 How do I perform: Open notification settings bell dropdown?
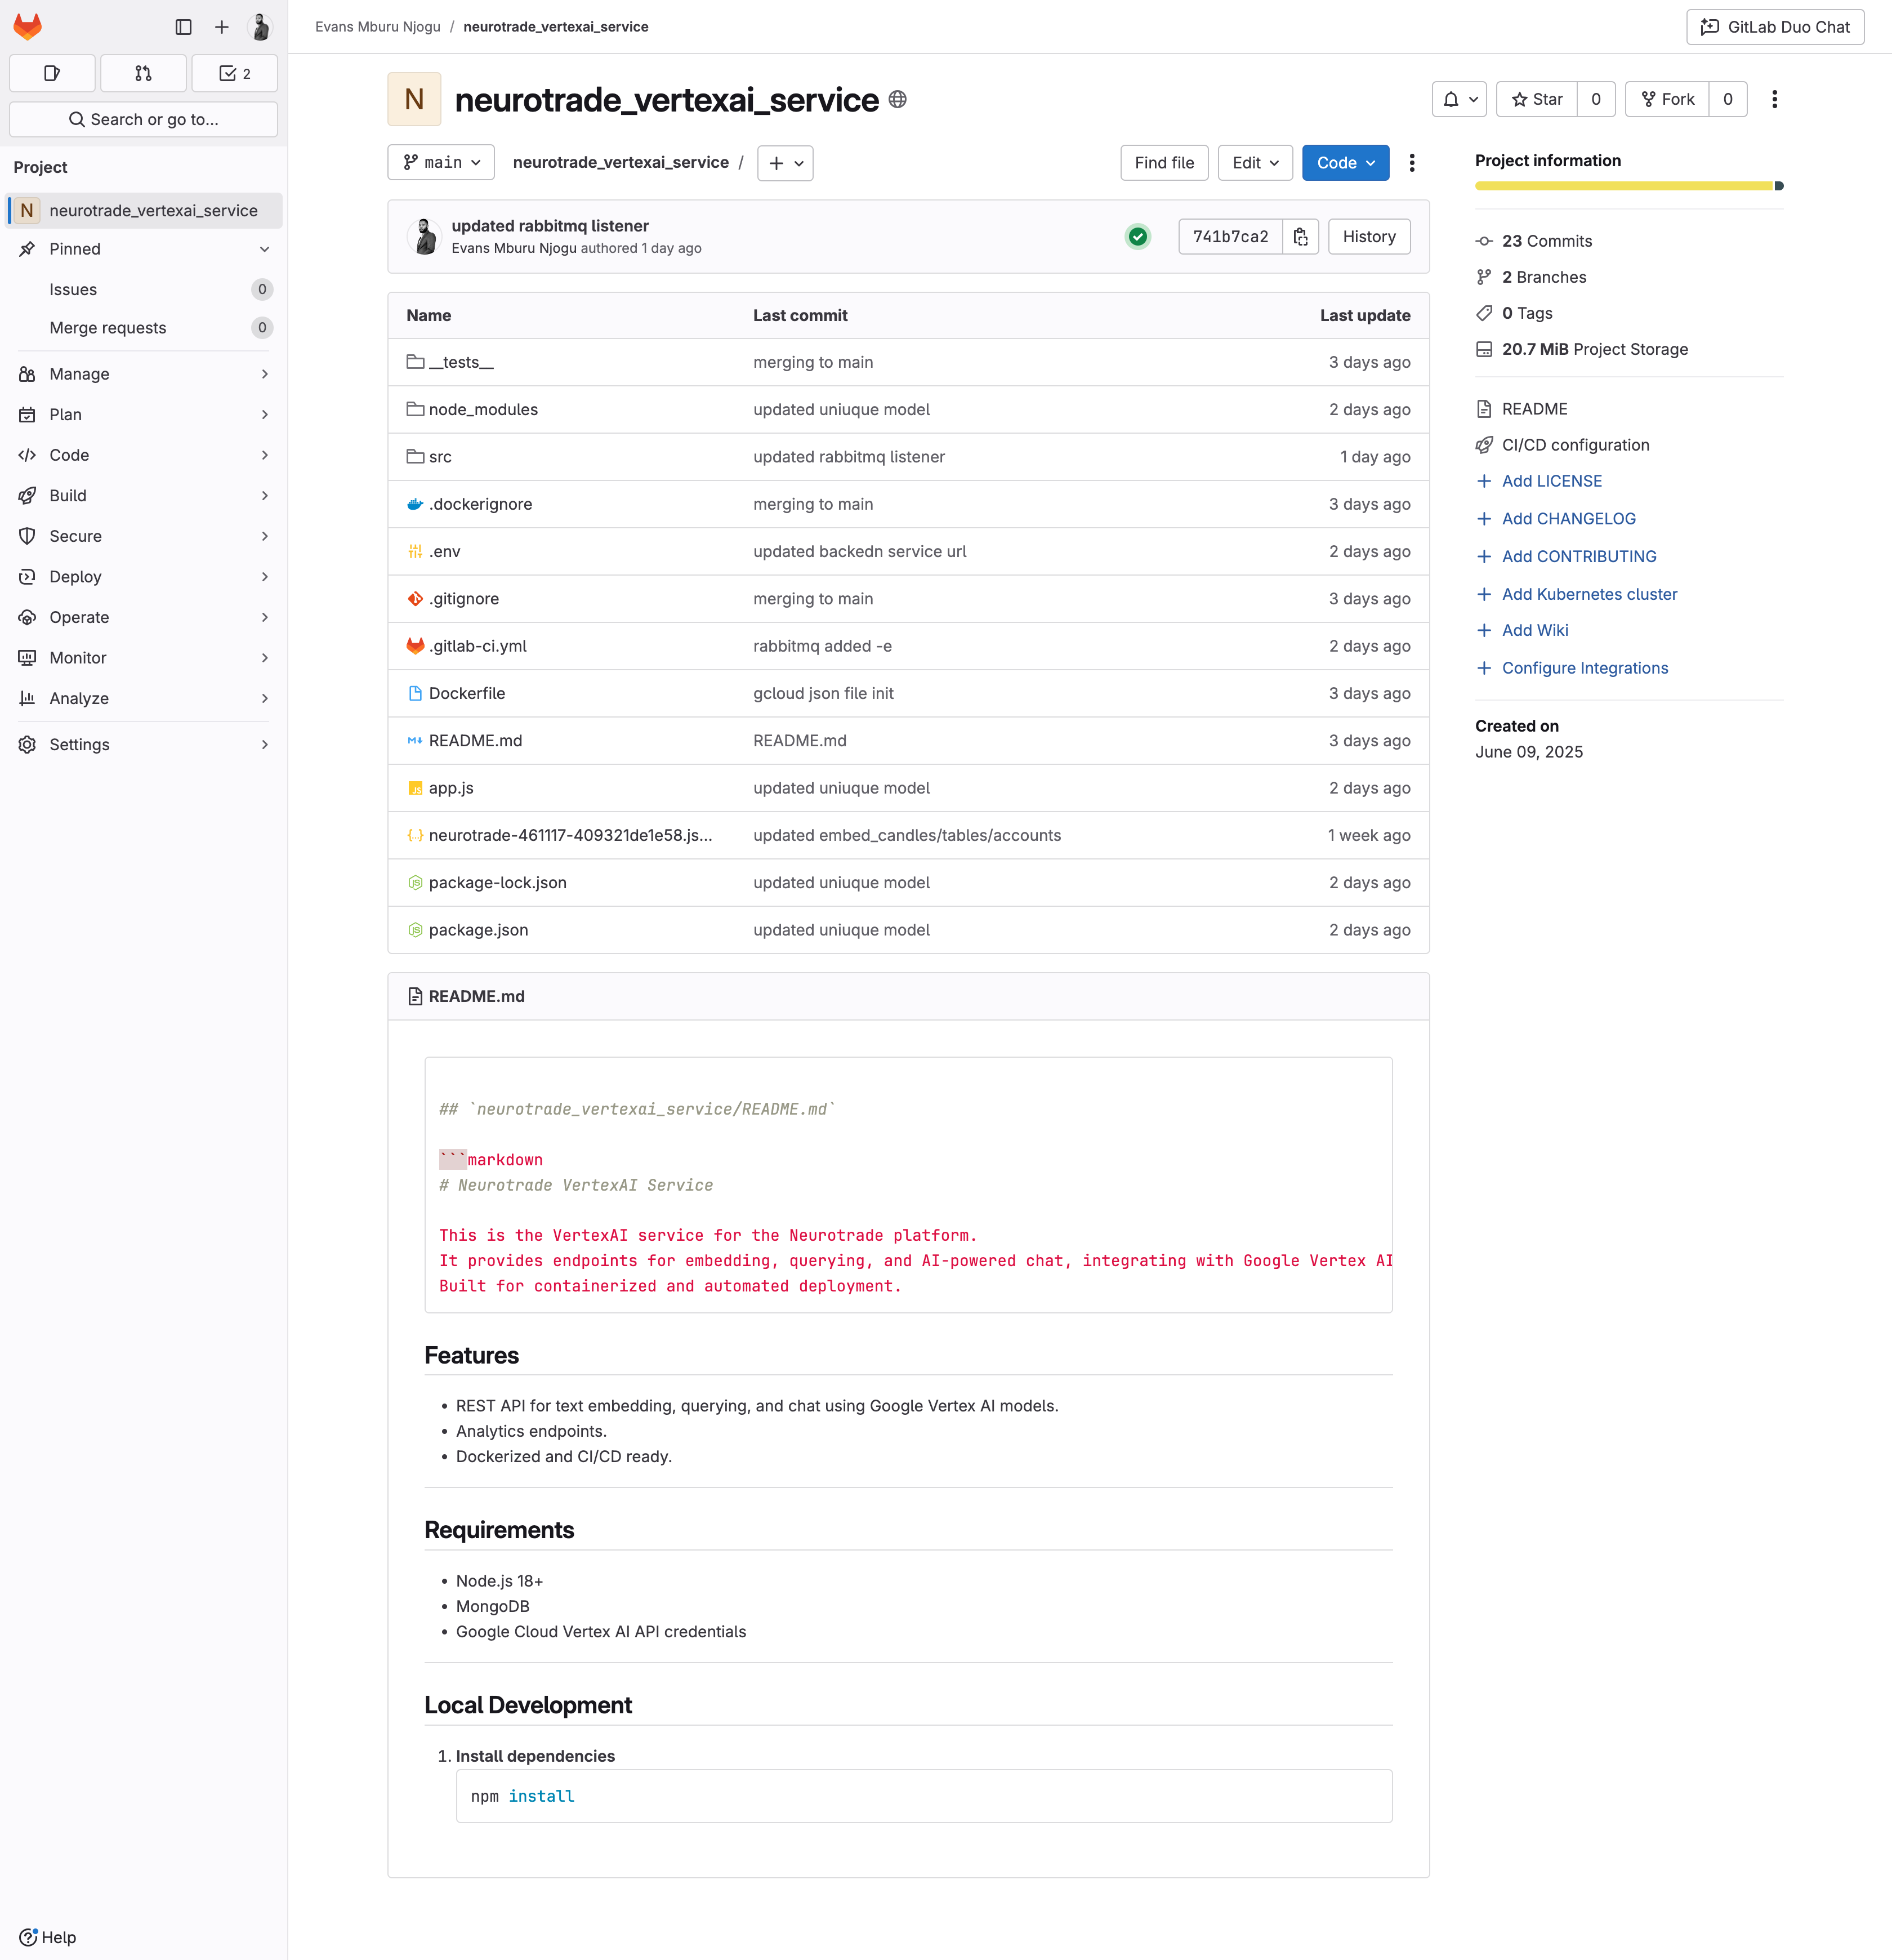(x=1459, y=99)
